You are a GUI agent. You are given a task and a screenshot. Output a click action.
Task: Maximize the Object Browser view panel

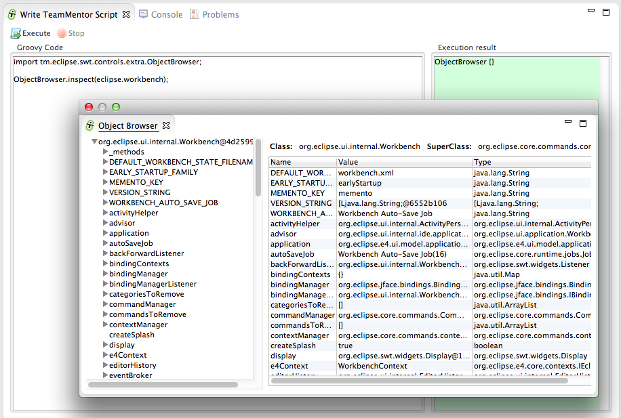(582, 123)
